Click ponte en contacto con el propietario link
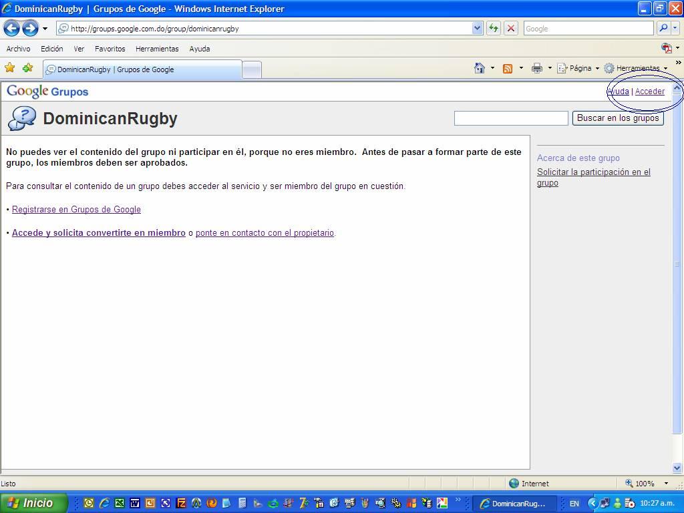The height and width of the screenshot is (513, 684). (265, 233)
